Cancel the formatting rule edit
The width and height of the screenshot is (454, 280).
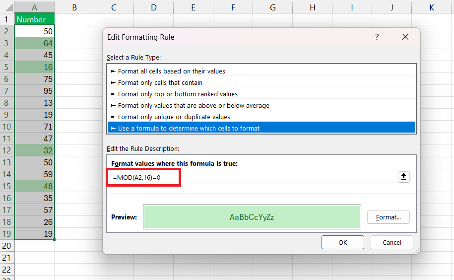click(x=392, y=242)
